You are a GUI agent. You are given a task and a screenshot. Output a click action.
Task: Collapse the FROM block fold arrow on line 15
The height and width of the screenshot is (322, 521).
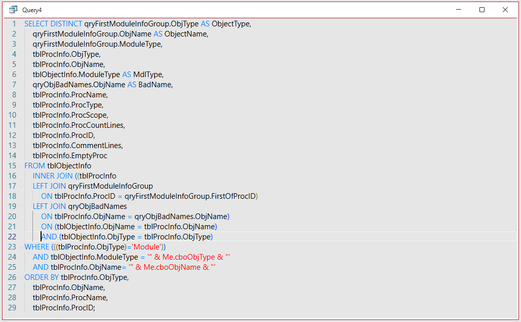point(21,166)
